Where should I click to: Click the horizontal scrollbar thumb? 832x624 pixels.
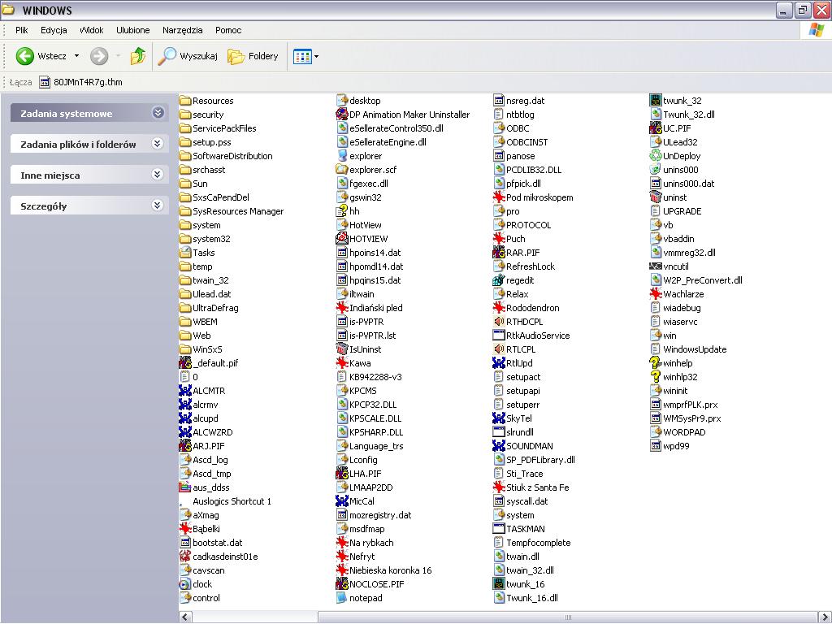(568, 617)
